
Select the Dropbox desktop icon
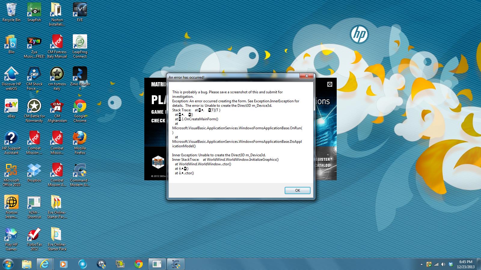[x=34, y=173]
